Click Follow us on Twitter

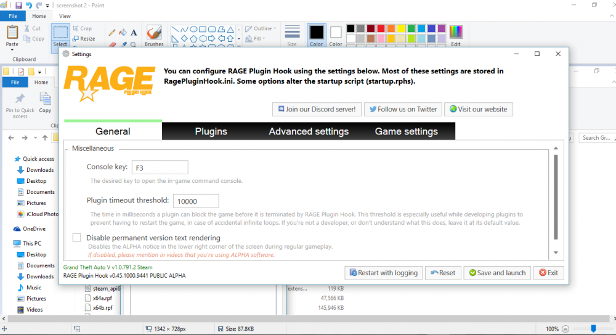click(403, 109)
